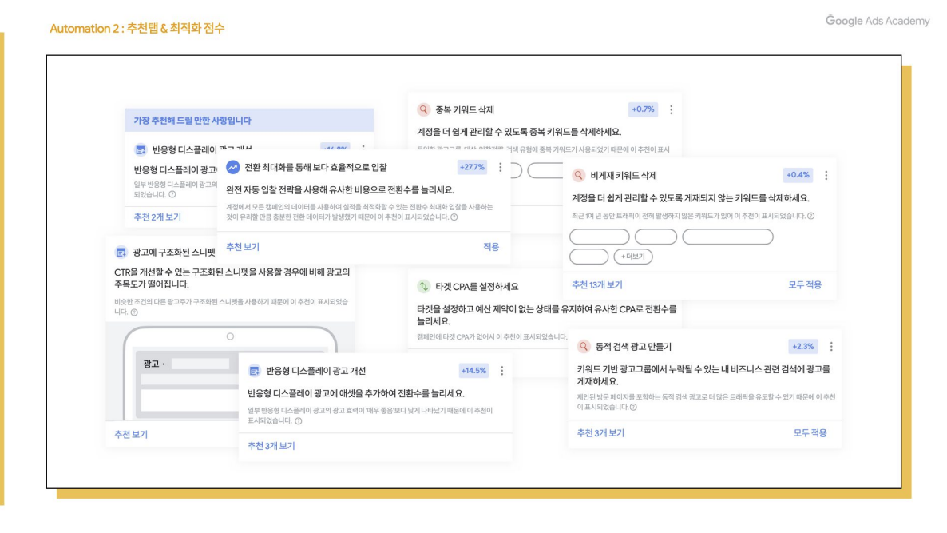Click the help icon in the +14.5% 반응형 디스플레이 description

299,420
